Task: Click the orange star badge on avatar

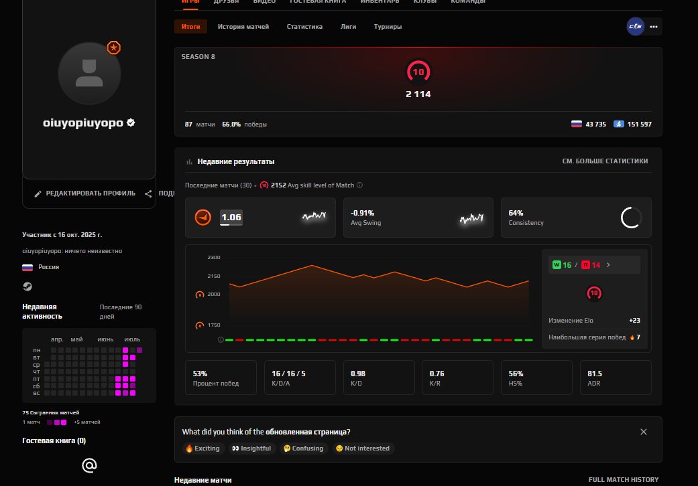Action: pos(113,48)
